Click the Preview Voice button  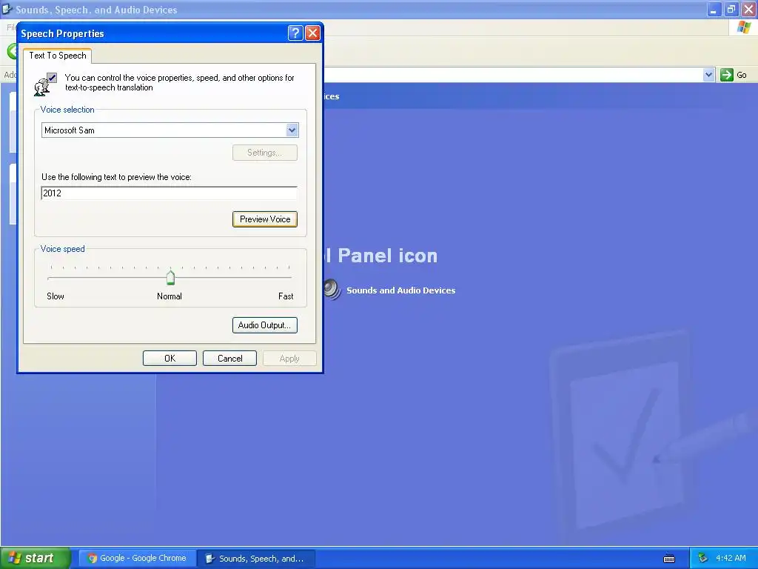(265, 219)
